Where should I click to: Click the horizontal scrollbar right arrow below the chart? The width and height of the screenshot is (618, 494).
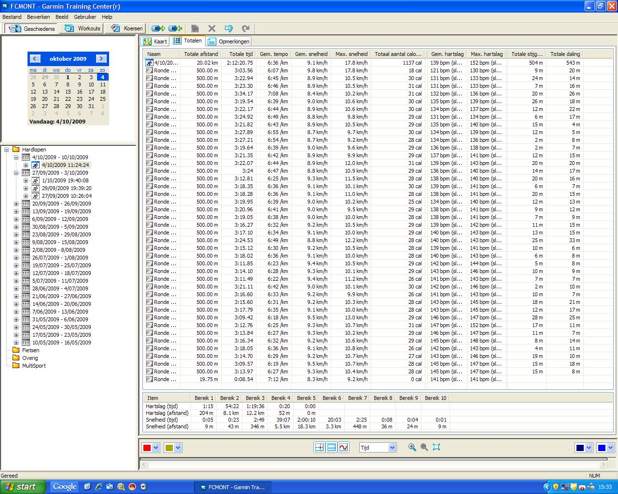[x=603, y=465]
